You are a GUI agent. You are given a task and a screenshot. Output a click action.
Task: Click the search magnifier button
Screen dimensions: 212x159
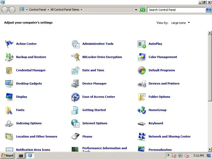(x=209, y=10)
